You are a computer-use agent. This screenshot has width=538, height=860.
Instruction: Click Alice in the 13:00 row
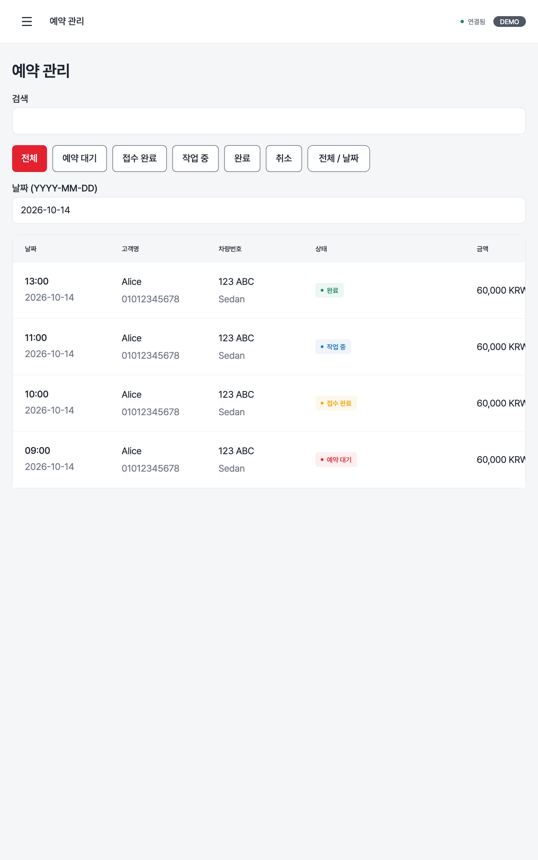pyautogui.click(x=132, y=282)
